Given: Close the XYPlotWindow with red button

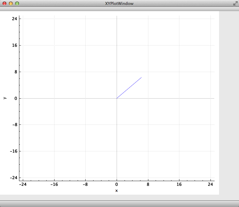Looking at the screenshot, I should click(x=4, y=3).
